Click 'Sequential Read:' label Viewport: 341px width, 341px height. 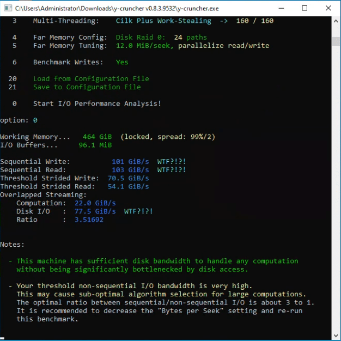pyautogui.click(x=33, y=170)
